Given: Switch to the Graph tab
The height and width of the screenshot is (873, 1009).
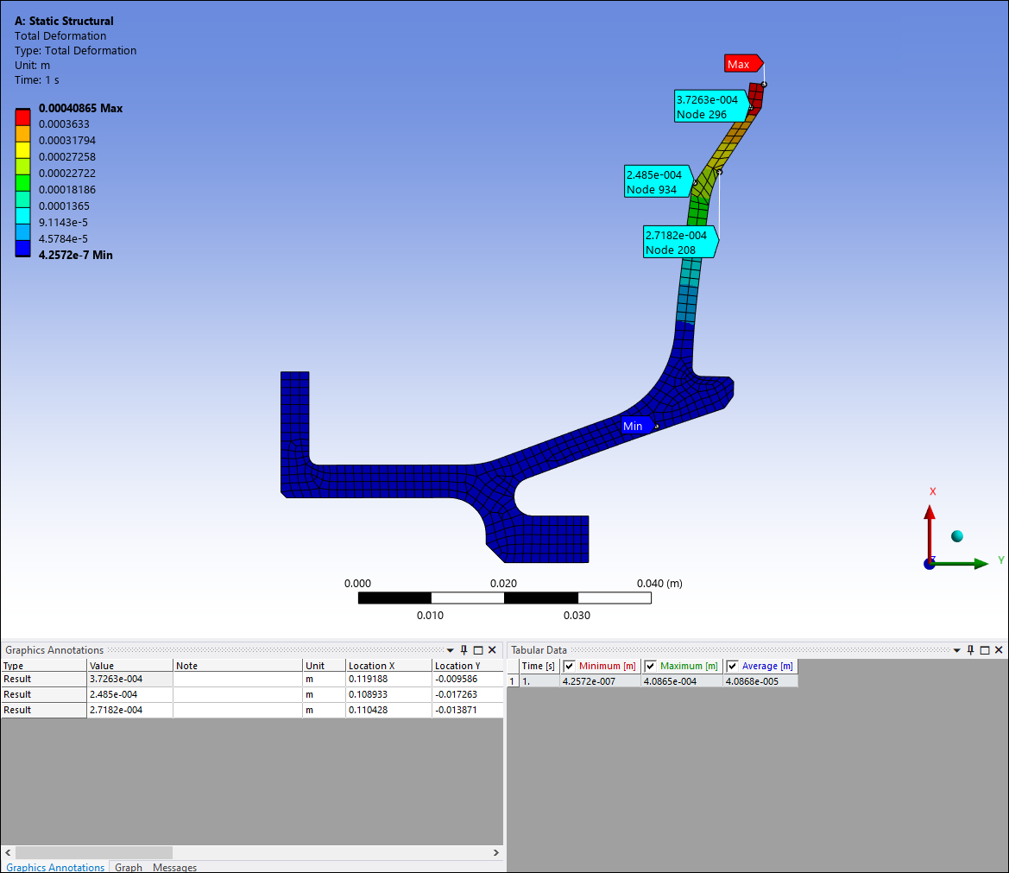Looking at the screenshot, I should pyautogui.click(x=128, y=867).
